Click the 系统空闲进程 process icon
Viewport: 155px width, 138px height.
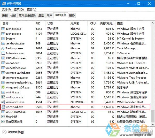3,122
